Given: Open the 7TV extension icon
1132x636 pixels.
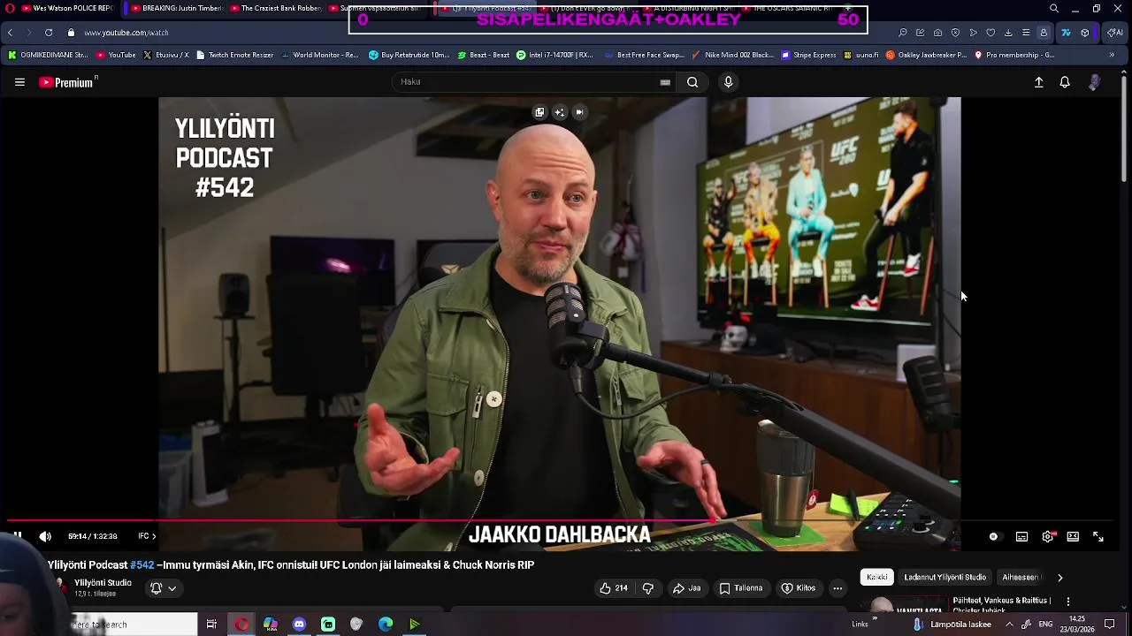Looking at the screenshot, I should coord(1066,33).
